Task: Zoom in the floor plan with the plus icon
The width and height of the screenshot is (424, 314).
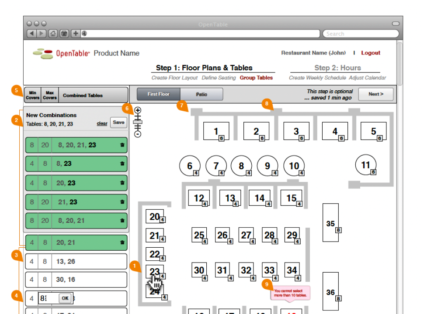Action: pos(138,110)
